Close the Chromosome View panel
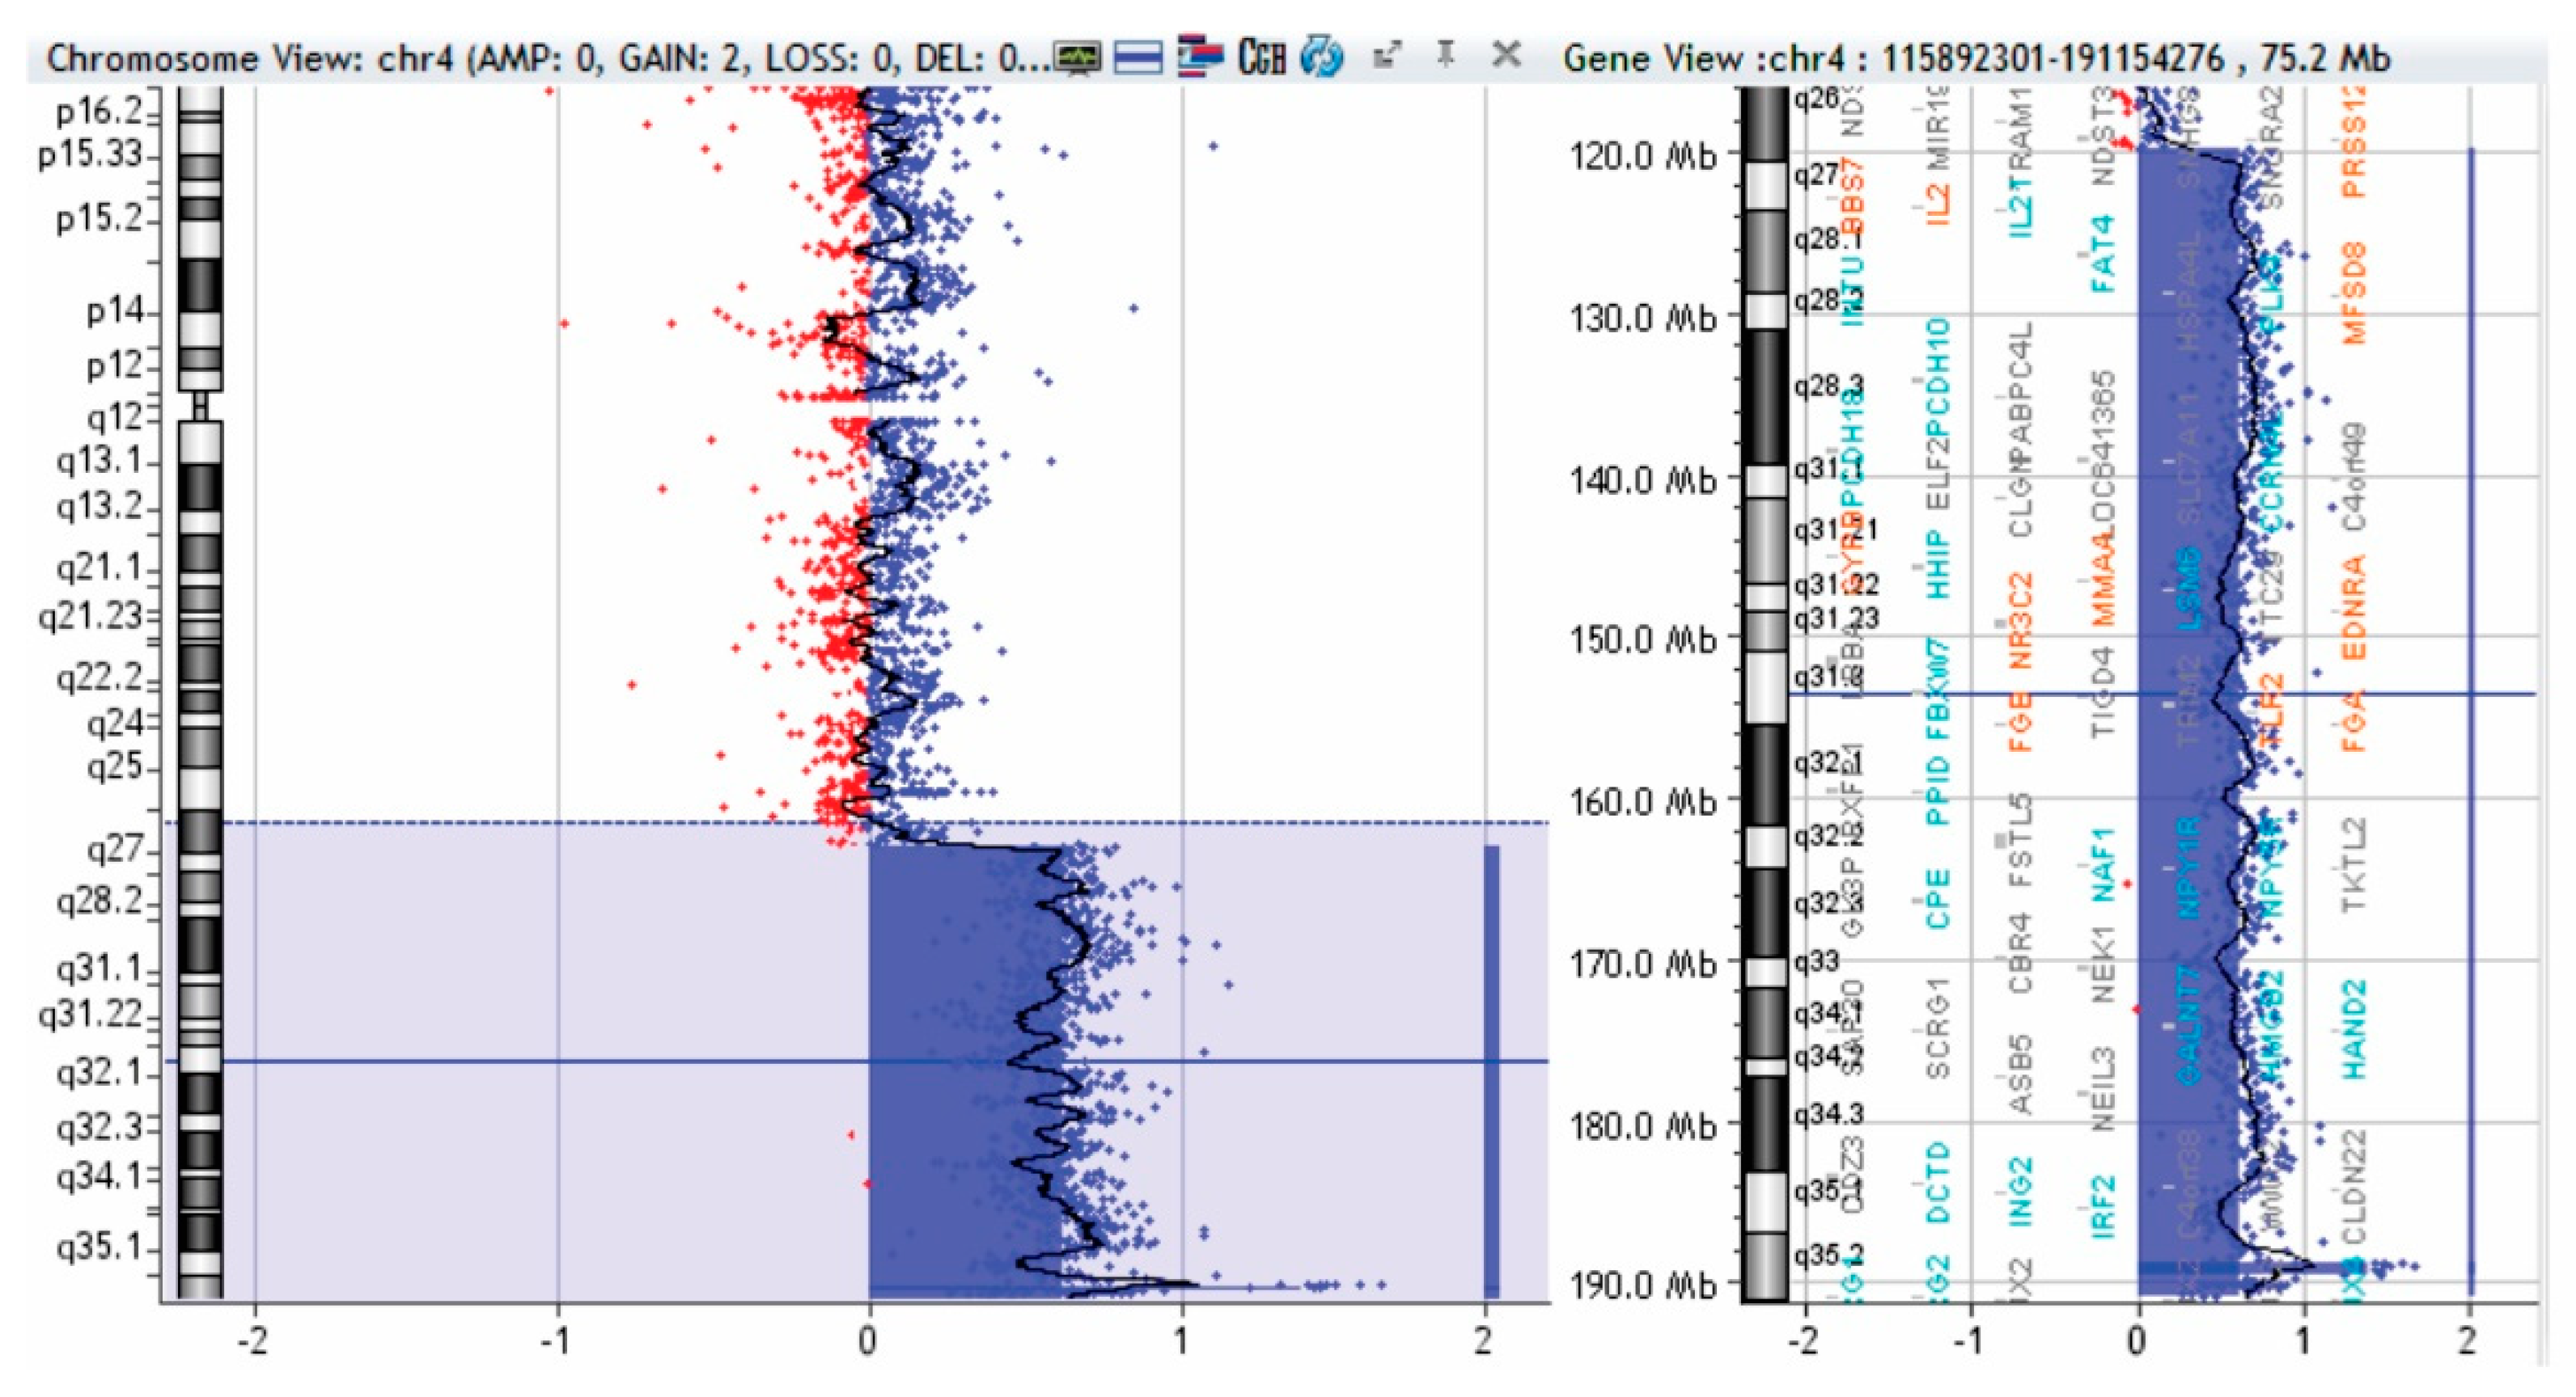2576x1397 pixels. (1507, 54)
